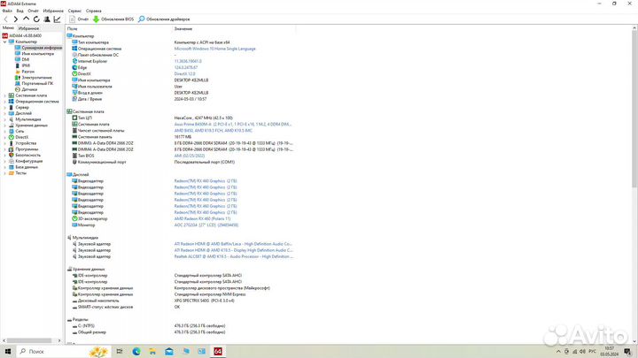
Task: Open the Справка menu
Action: (94, 11)
